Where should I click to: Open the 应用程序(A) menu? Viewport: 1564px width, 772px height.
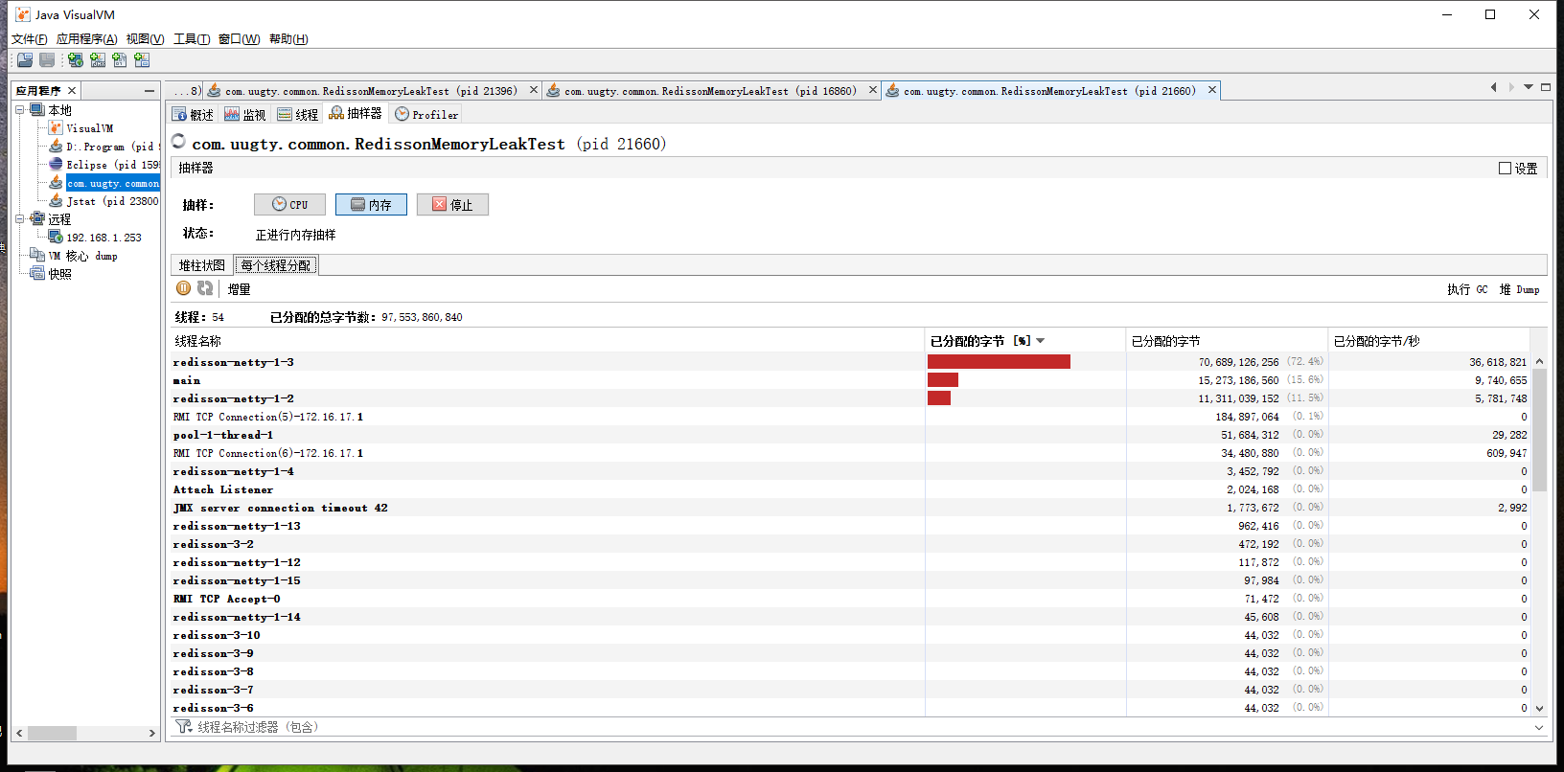point(87,39)
